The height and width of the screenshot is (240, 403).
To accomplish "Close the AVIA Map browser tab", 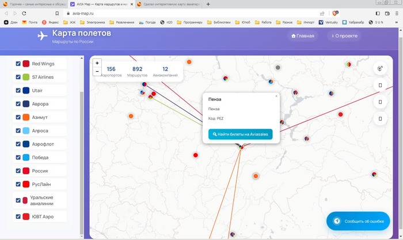I will (132, 4).
